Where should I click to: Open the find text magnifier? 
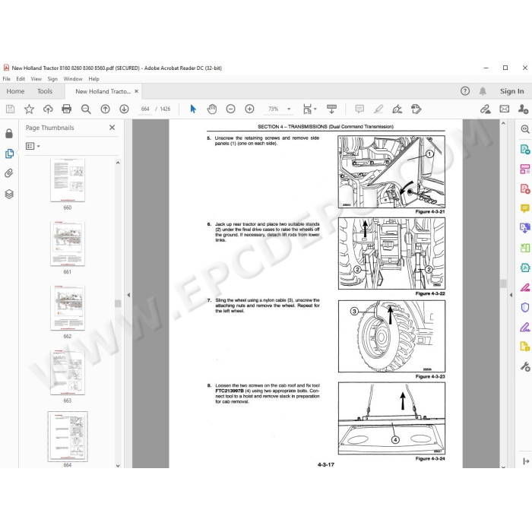click(86, 109)
